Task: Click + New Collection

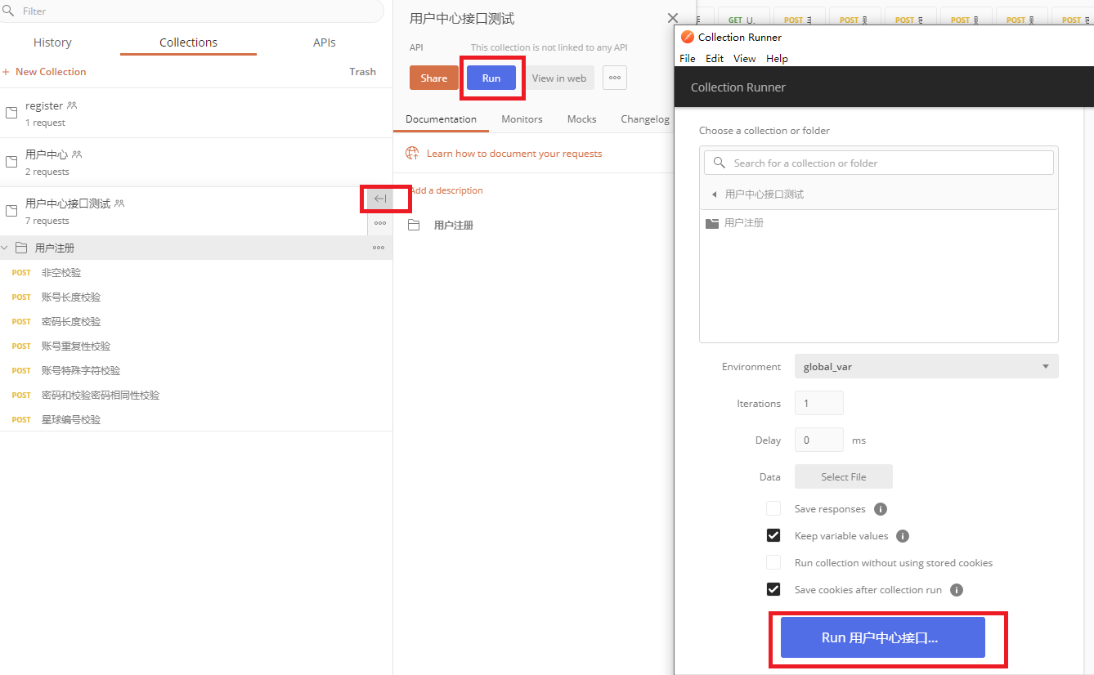Action: point(44,71)
